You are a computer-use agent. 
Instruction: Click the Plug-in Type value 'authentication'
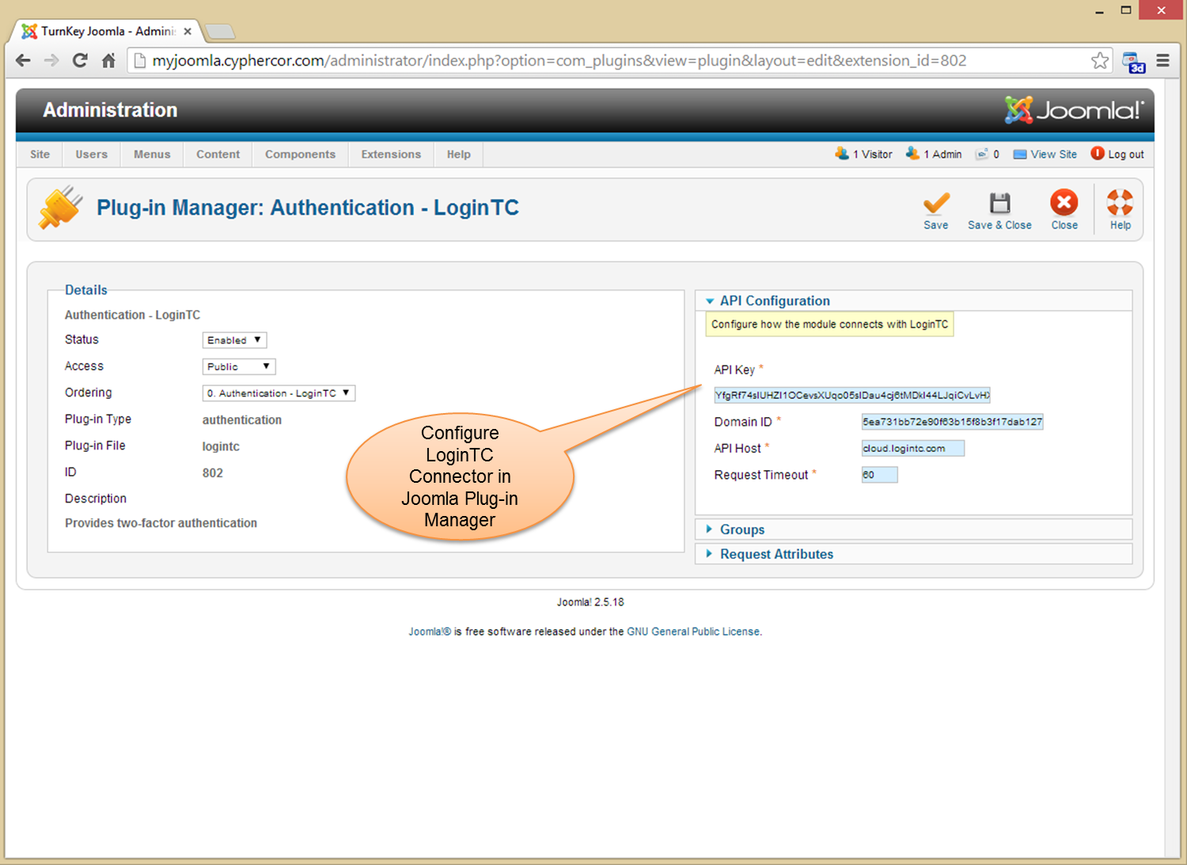point(242,420)
